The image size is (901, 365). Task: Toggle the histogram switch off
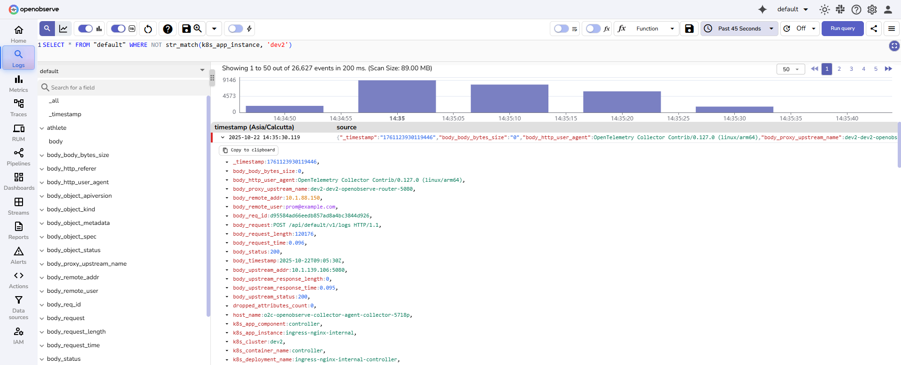point(85,29)
